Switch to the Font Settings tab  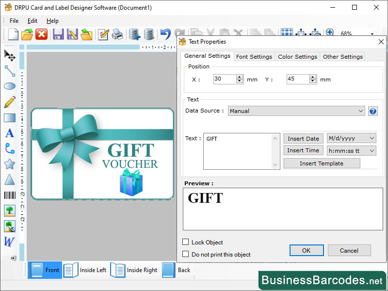coord(254,56)
